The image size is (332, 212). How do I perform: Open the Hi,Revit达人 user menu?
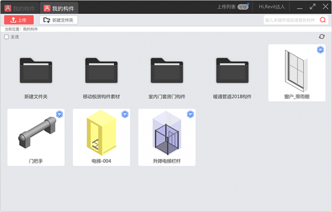tap(272, 7)
